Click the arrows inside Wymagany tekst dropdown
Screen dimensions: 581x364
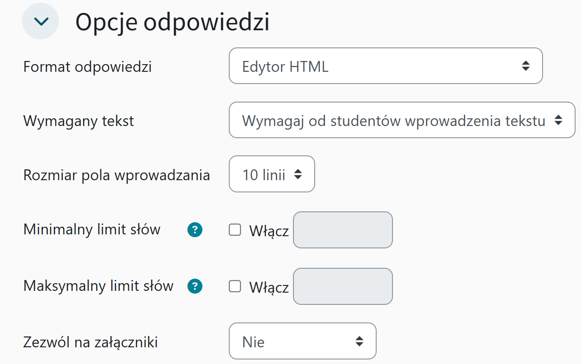[559, 120]
